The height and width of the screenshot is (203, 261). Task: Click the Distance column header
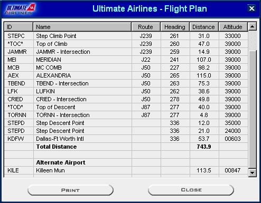(x=204, y=27)
